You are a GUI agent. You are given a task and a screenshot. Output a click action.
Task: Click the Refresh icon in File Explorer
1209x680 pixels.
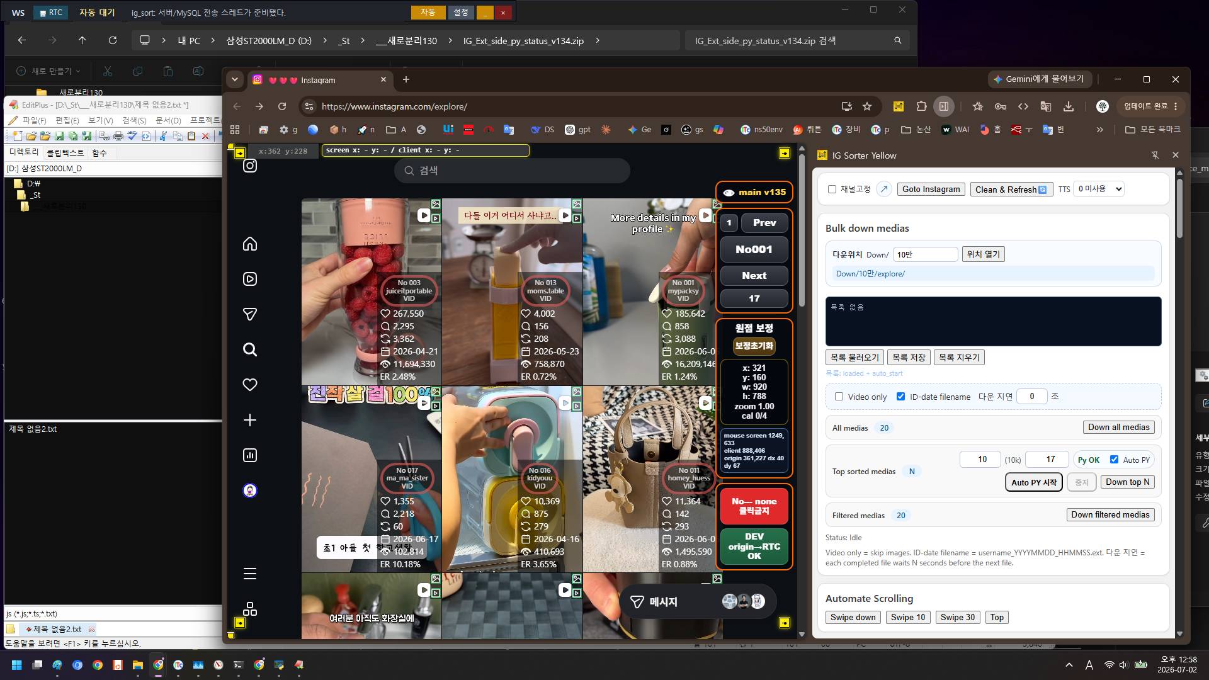point(113,40)
